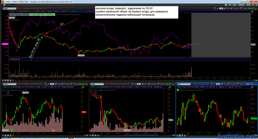This screenshot has width=258, height=139.
Task: Open the settings wrench on the daily CHRW chart
Action: (x=48, y=84)
